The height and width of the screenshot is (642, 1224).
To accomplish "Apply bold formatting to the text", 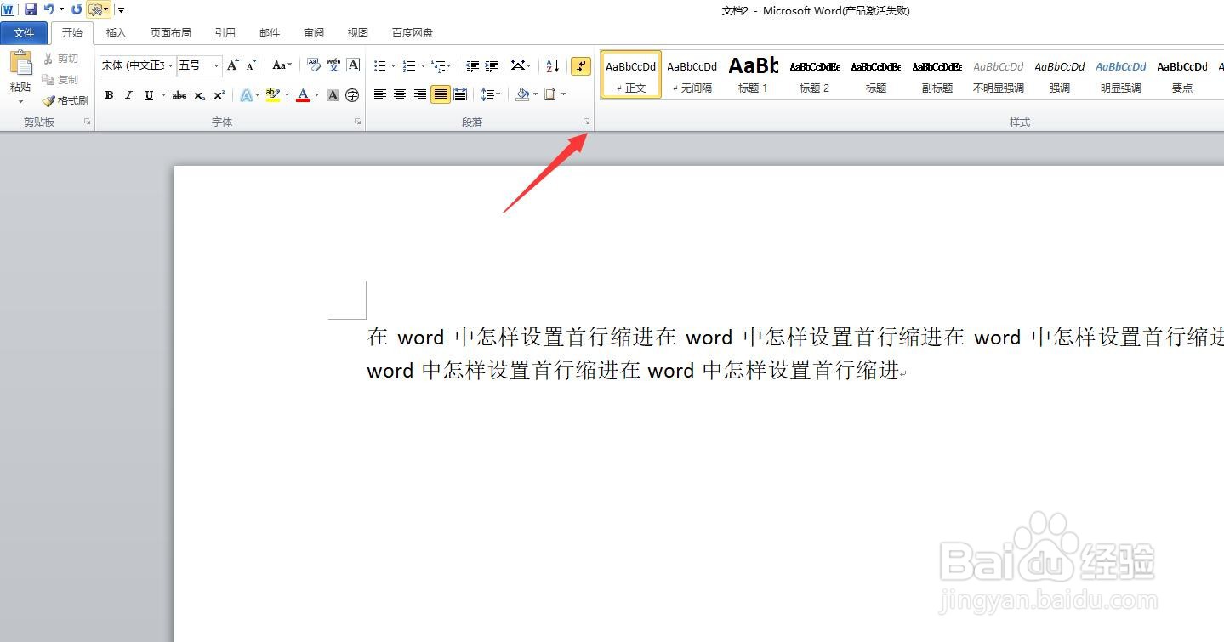I will pyautogui.click(x=109, y=94).
